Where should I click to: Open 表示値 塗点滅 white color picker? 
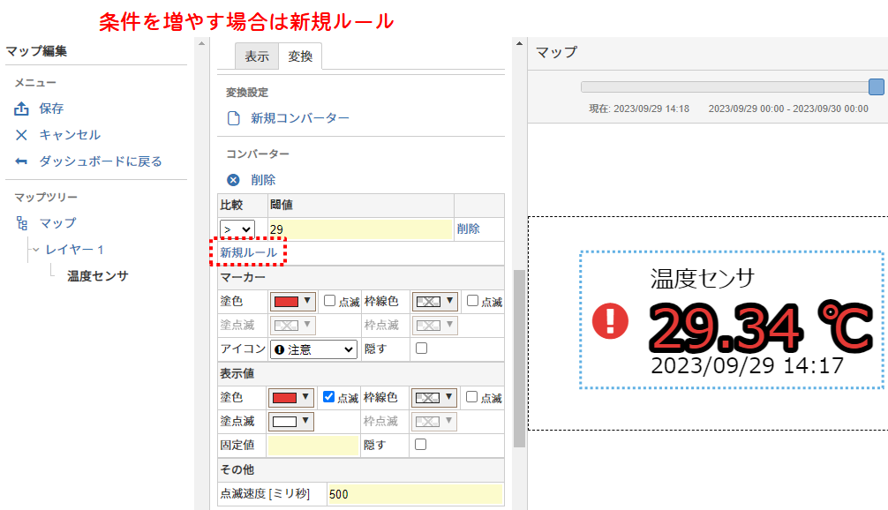pyautogui.click(x=291, y=421)
